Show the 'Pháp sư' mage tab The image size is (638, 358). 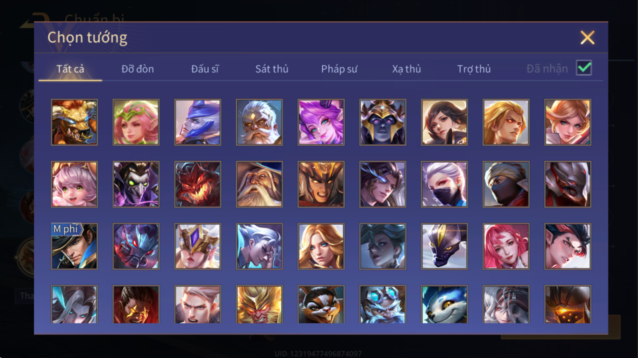click(339, 69)
